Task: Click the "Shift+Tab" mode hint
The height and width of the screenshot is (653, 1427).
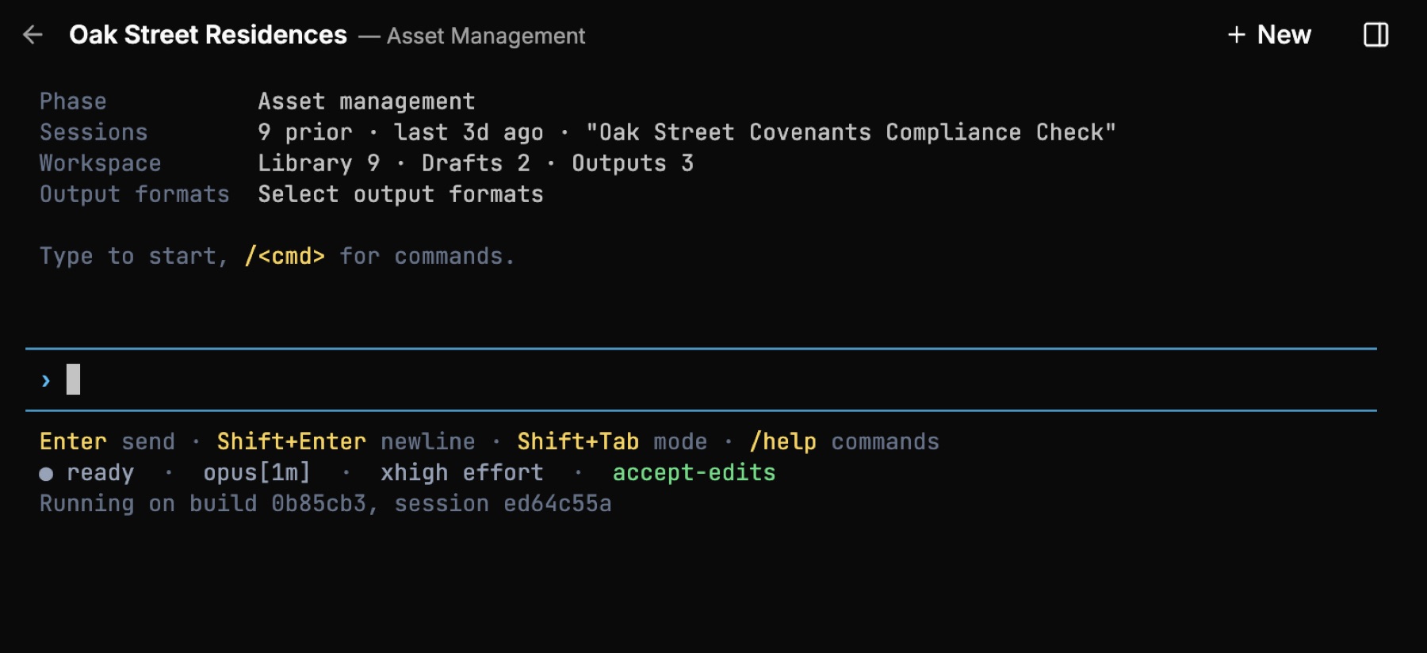Action: point(578,441)
